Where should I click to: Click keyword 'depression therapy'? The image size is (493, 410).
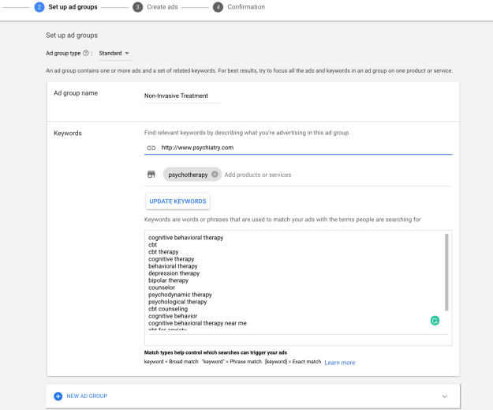(174, 273)
